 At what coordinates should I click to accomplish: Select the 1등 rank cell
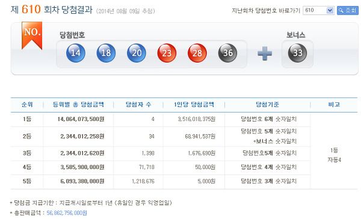[27, 119]
